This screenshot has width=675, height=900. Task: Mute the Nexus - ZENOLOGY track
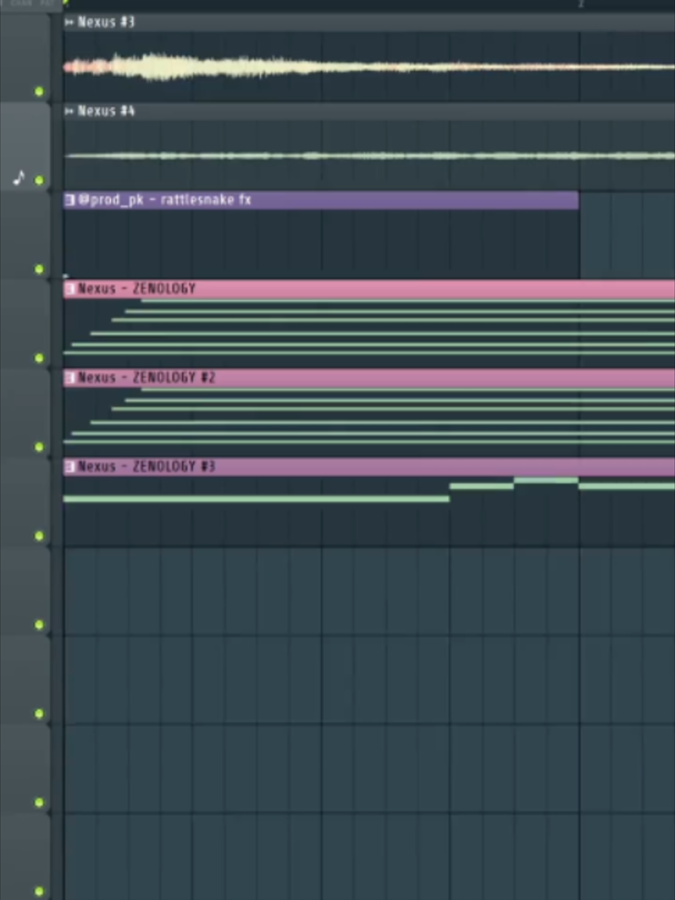click(x=39, y=358)
